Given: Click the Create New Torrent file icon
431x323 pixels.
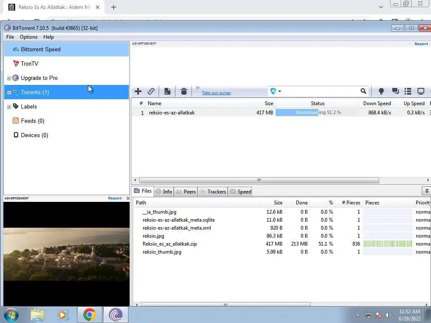Looking at the screenshot, I should pyautogui.click(x=168, y=91).
